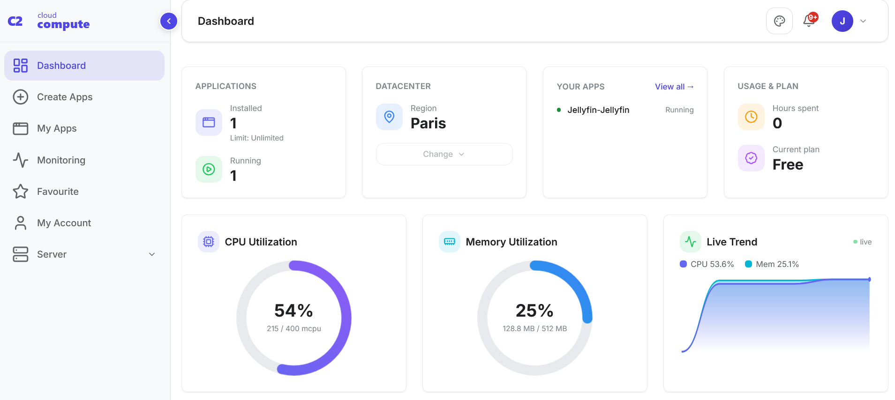Click the CPU Utilization chip icon
This screenshot has height=400, width=895.
[209, 242]
